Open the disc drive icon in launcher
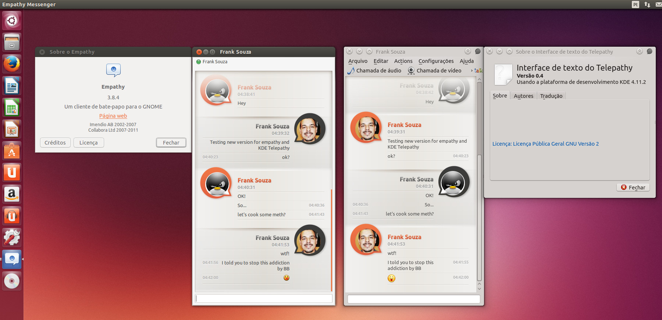This screenshot has width=662, height=320. 12,281
